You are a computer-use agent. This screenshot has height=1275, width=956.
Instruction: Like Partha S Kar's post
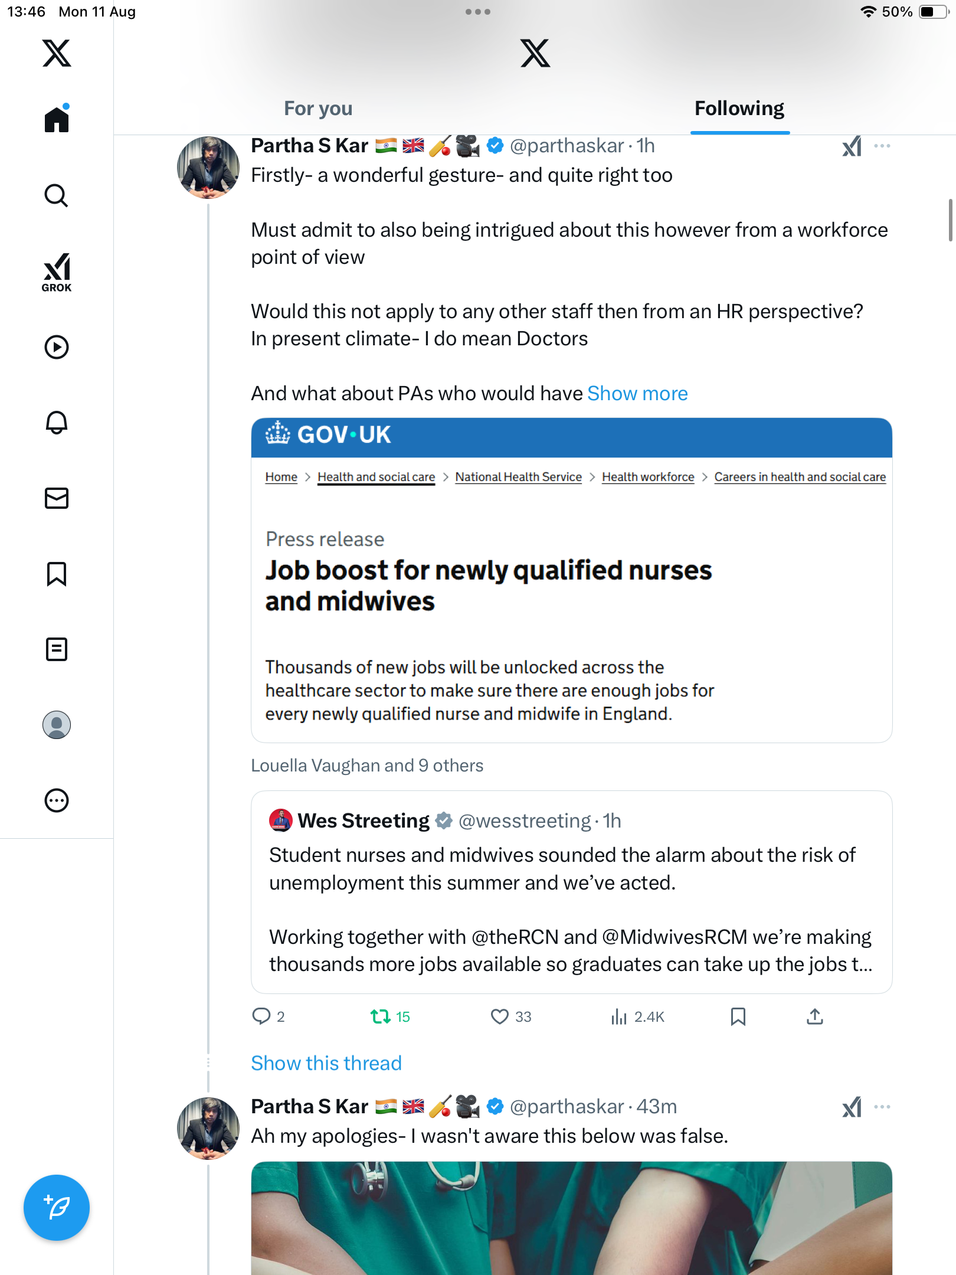(500, 1016)
